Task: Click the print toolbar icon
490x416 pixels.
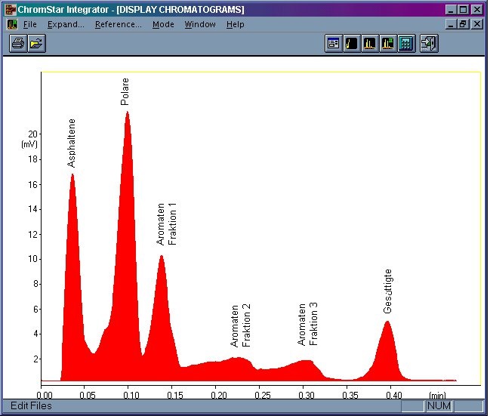Action: pos(18,43)
